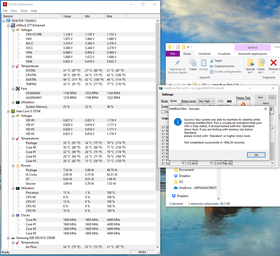This screenshot has height=256, width=280.
Task: Click the Sposta in folder icon
Action: pos(250,63)
